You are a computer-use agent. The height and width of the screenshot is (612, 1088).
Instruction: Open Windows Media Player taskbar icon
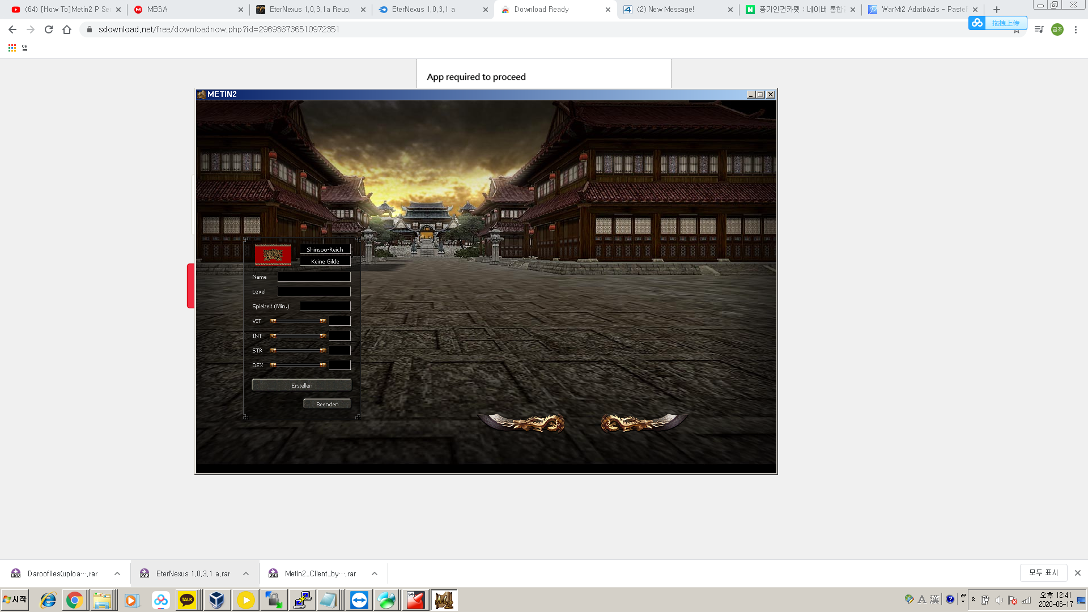coord(131,600)
